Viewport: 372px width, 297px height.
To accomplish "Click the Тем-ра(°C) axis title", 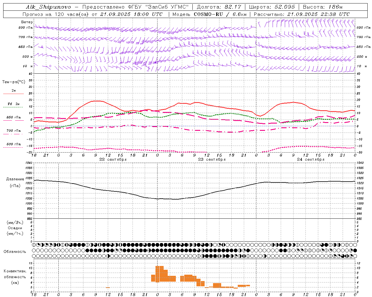I will [x=14, y=82].
